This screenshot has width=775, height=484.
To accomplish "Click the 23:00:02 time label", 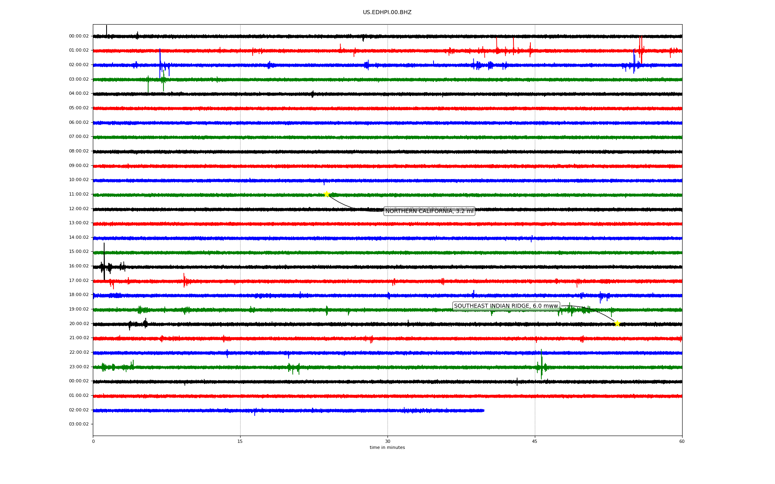I will pyautogui.click(x=79, y=367).
